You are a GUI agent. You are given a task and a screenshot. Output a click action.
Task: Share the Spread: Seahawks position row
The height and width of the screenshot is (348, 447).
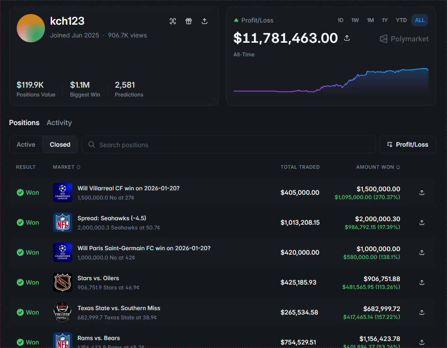click(x=422, y=223)
